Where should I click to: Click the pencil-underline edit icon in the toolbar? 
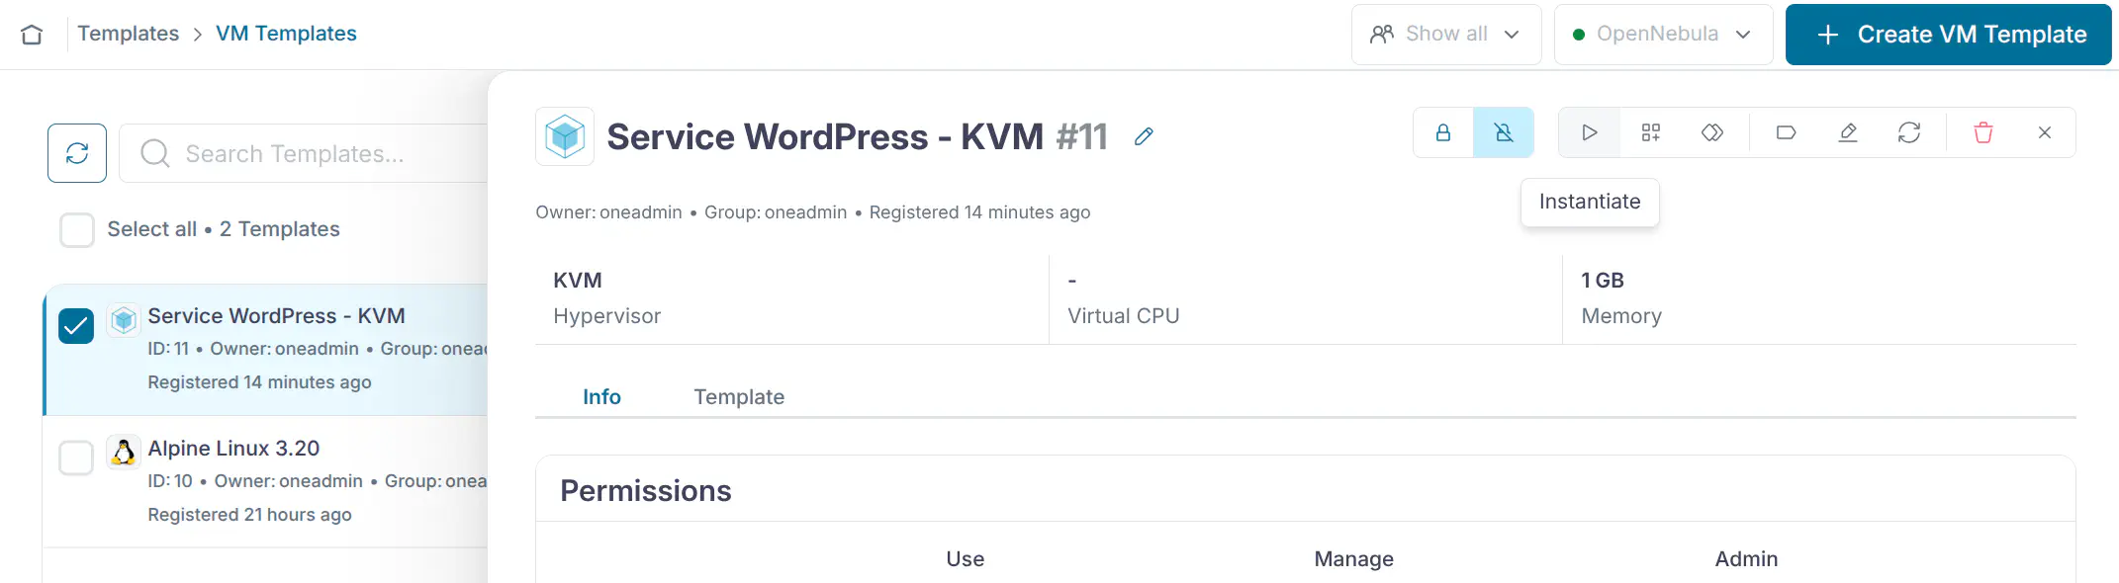coord(1848,132)
